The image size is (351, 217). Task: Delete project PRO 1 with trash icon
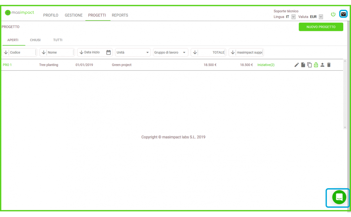[329, 65]
